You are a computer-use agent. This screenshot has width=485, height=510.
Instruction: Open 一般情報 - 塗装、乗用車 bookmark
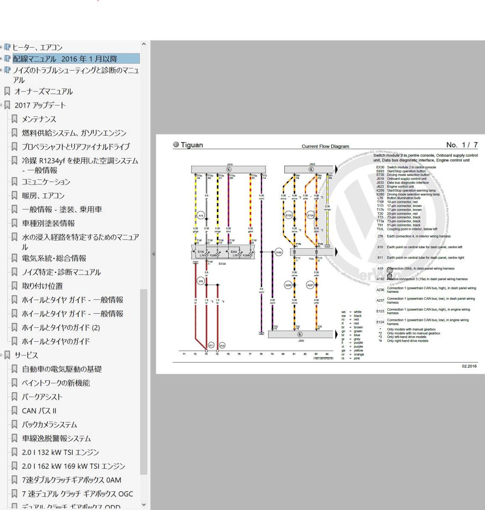tap(62, 210)
